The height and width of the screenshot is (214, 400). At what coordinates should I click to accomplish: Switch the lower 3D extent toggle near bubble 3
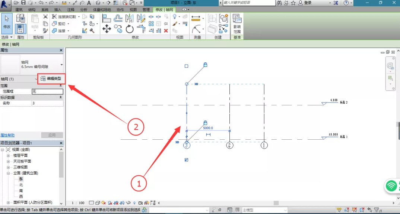click(177, 142)
